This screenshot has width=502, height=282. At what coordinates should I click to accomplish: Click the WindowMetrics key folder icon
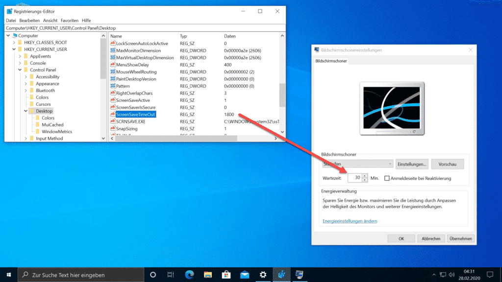[37, 131]
